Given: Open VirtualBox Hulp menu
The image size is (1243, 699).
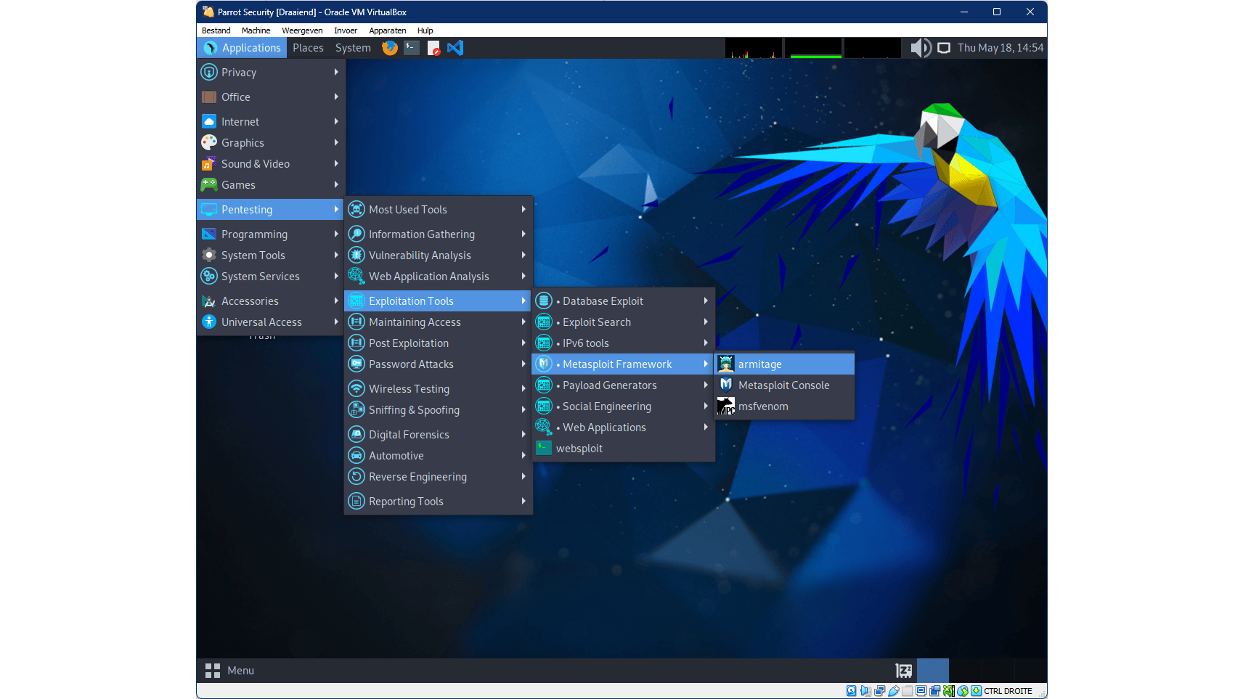Looking at the screenshot, I should coord(425,30).
